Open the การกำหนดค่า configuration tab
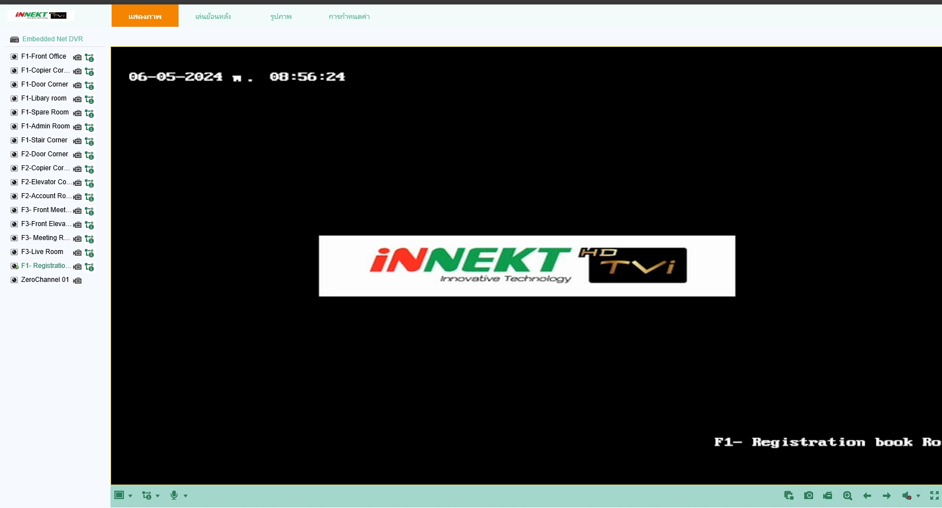 pyautogui.click(x=349, y=17)
